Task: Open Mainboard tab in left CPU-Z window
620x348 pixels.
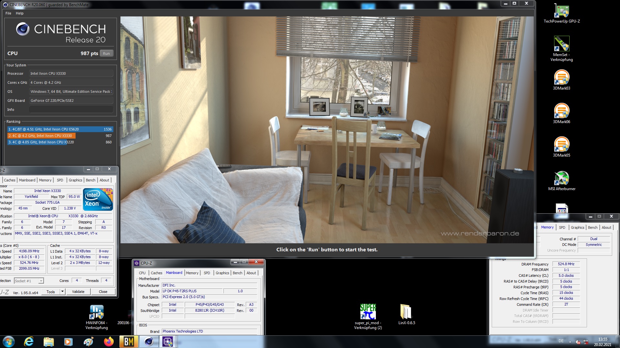Action: pyautogui.click(x=27, y=180)
